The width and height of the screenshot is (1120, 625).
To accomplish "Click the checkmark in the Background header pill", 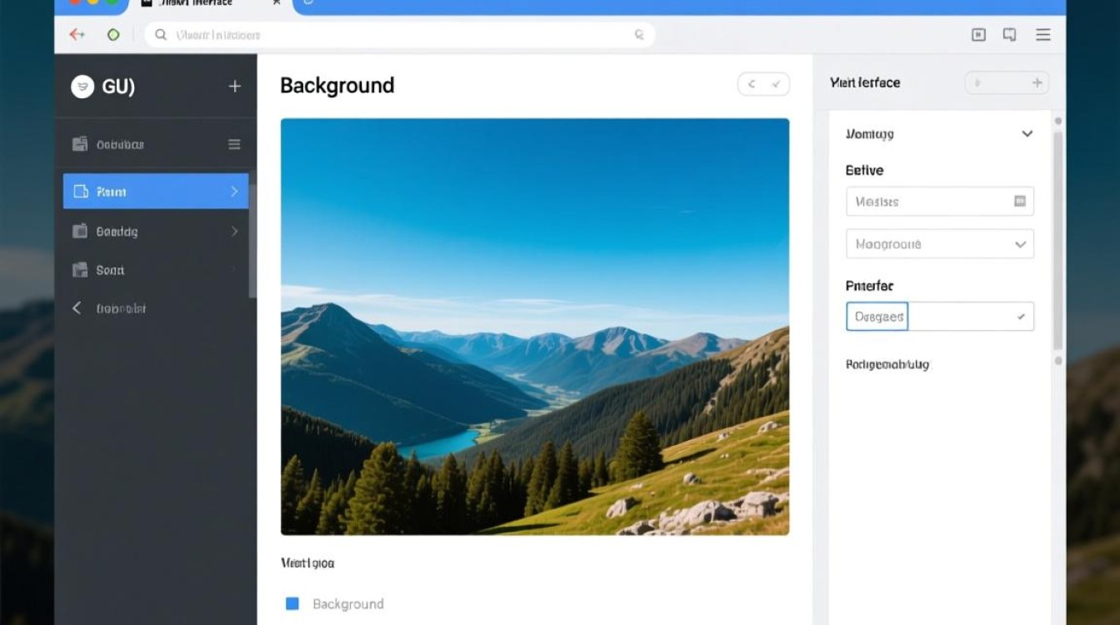I will [776, 84].
